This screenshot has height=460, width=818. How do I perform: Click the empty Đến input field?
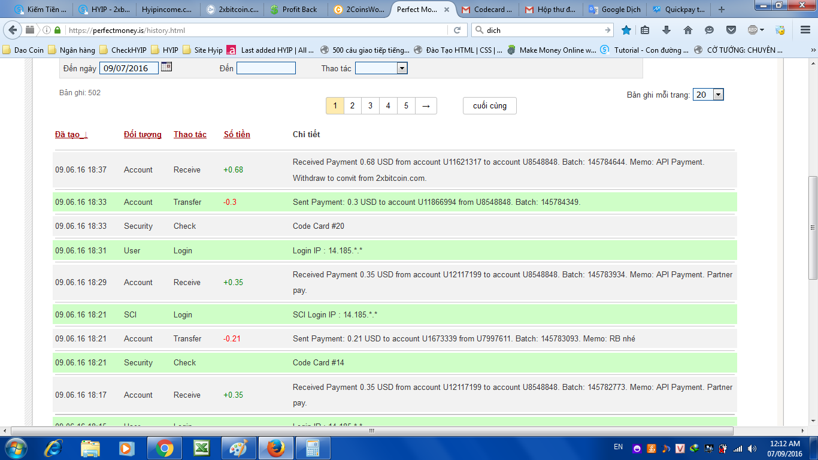click(266, 68)
